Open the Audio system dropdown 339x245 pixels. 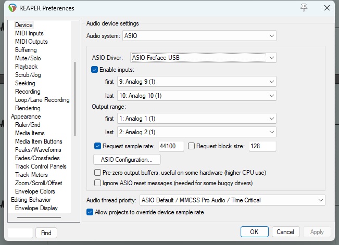(199, 36)
